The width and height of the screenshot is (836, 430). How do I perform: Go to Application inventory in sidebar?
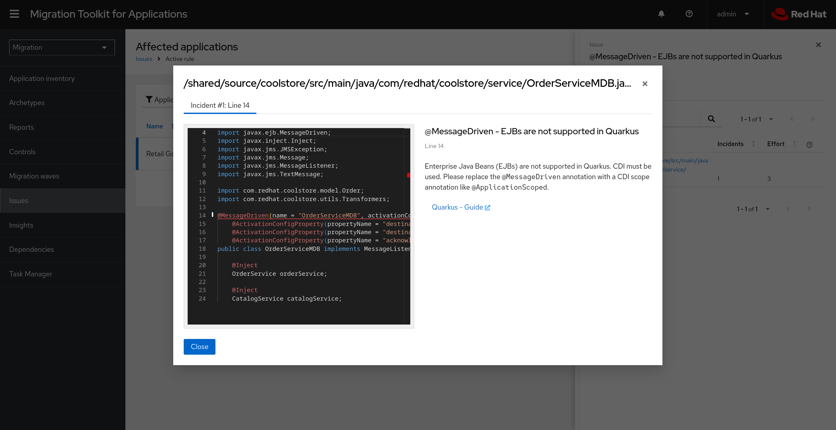coord(42,79)
